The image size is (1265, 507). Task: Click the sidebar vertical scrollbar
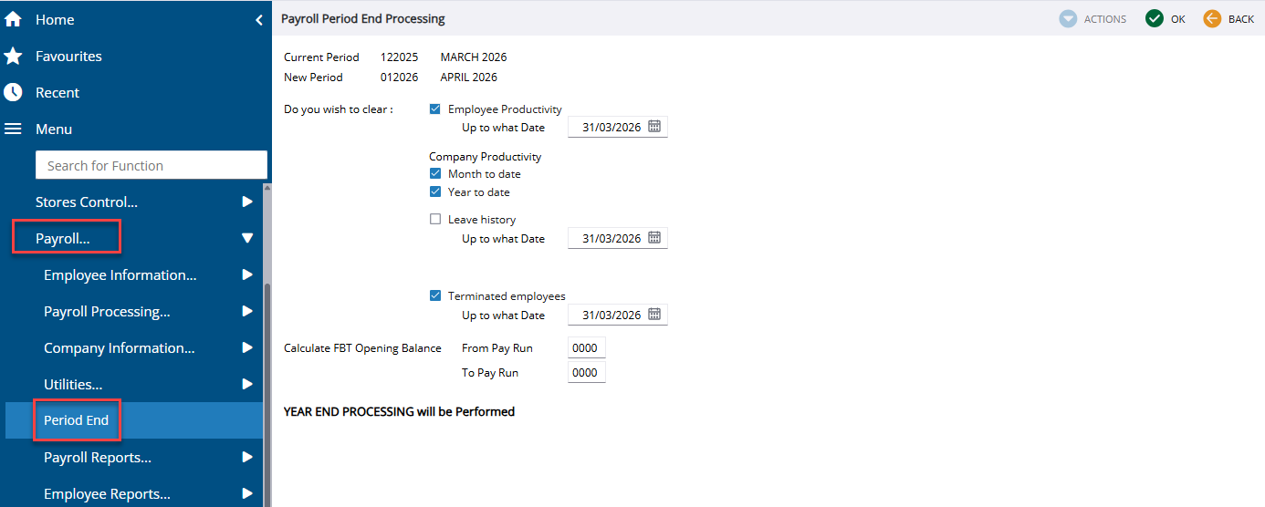tap(267, 383)
